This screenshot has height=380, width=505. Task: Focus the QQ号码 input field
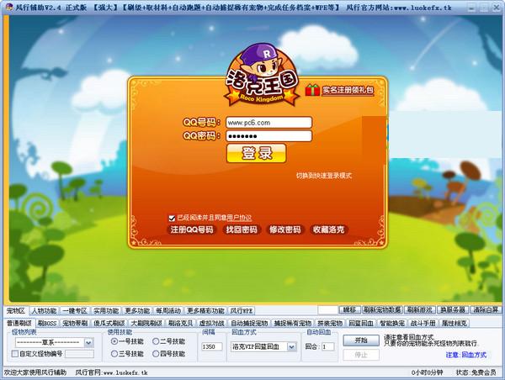point(269,123)
